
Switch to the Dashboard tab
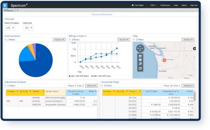coord(9,10)
